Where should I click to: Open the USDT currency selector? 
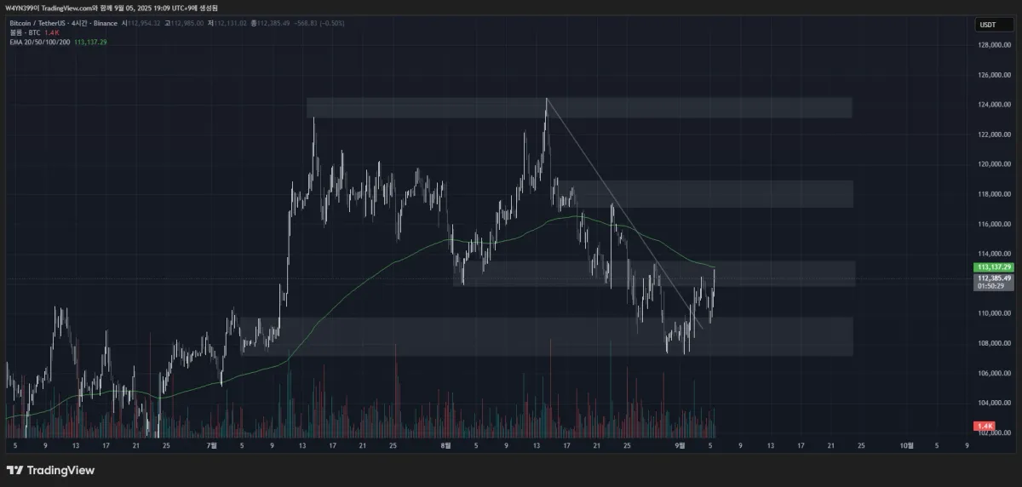(988, 25)
